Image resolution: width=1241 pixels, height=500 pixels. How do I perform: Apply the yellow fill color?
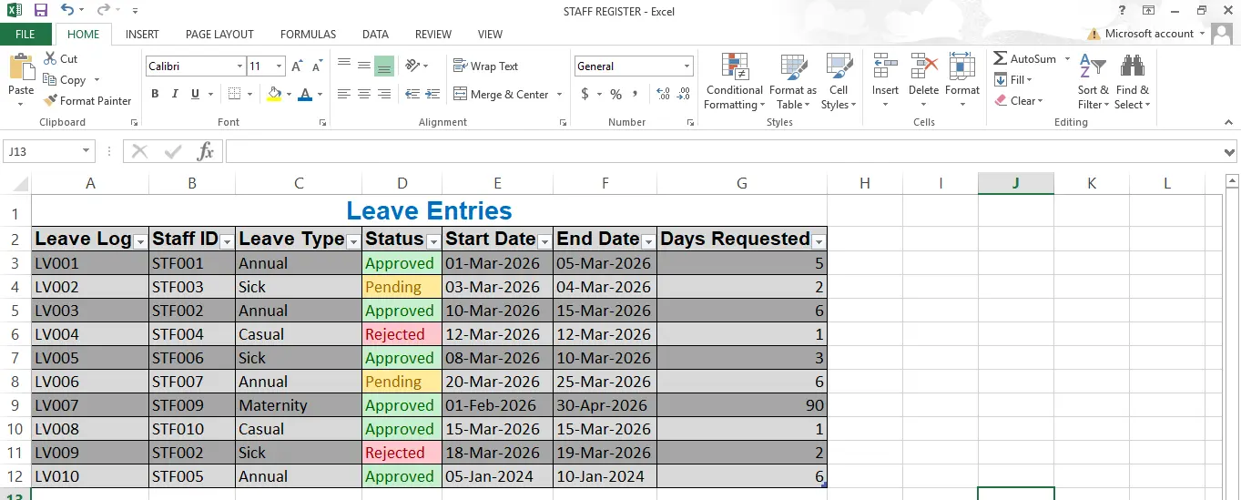point(274,94)
